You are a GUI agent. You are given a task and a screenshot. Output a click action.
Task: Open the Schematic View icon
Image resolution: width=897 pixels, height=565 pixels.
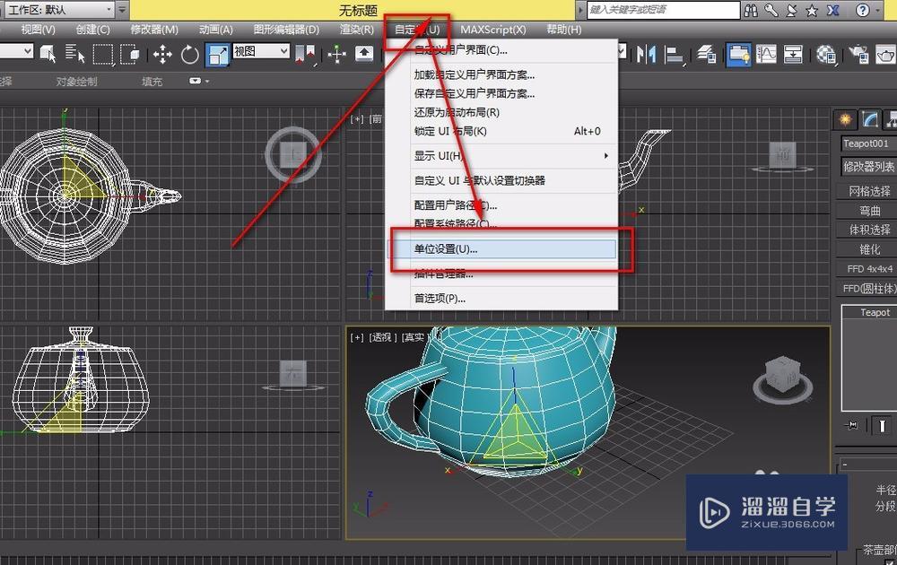[x=794, y=55]
